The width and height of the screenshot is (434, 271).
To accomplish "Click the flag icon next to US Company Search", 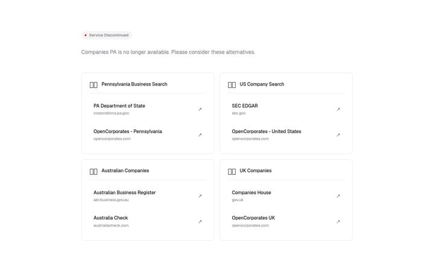I will click(x=231, y=85).
